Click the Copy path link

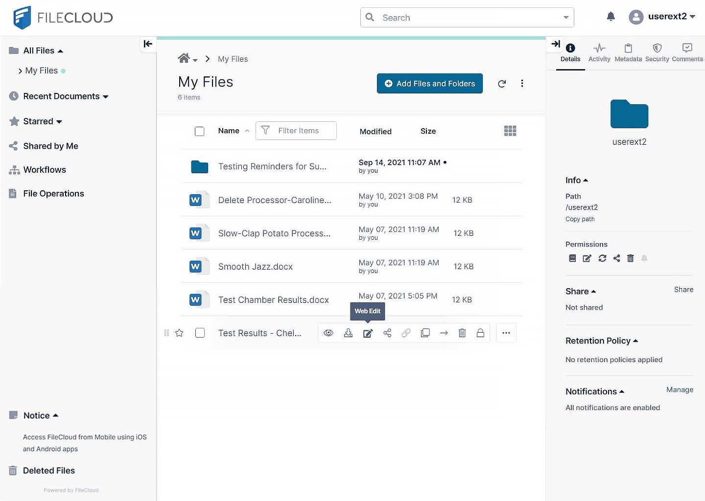pyautogui.click(x=580, y=219)
